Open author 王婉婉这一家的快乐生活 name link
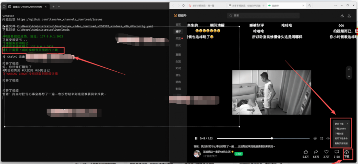 217,152
